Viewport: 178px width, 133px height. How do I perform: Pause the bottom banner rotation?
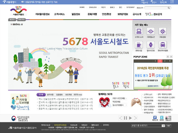tap(126, 118)
